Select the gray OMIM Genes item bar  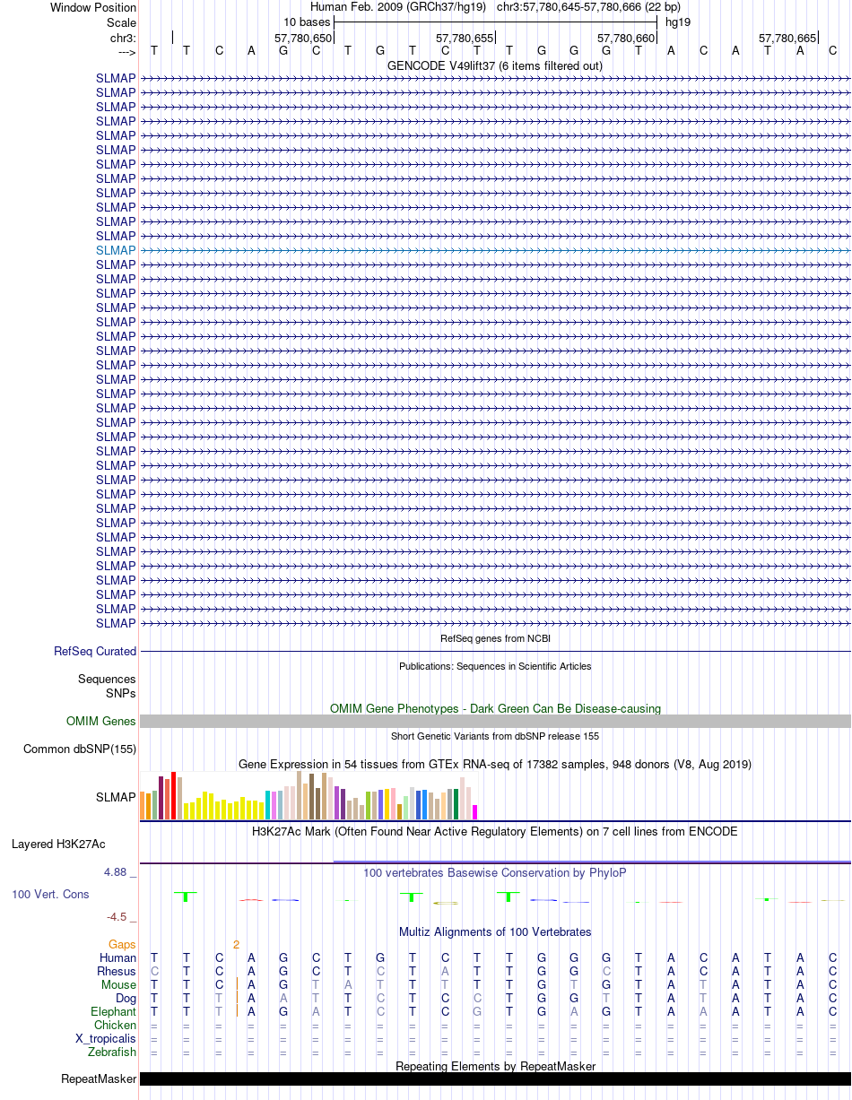[x=495, y=722]
